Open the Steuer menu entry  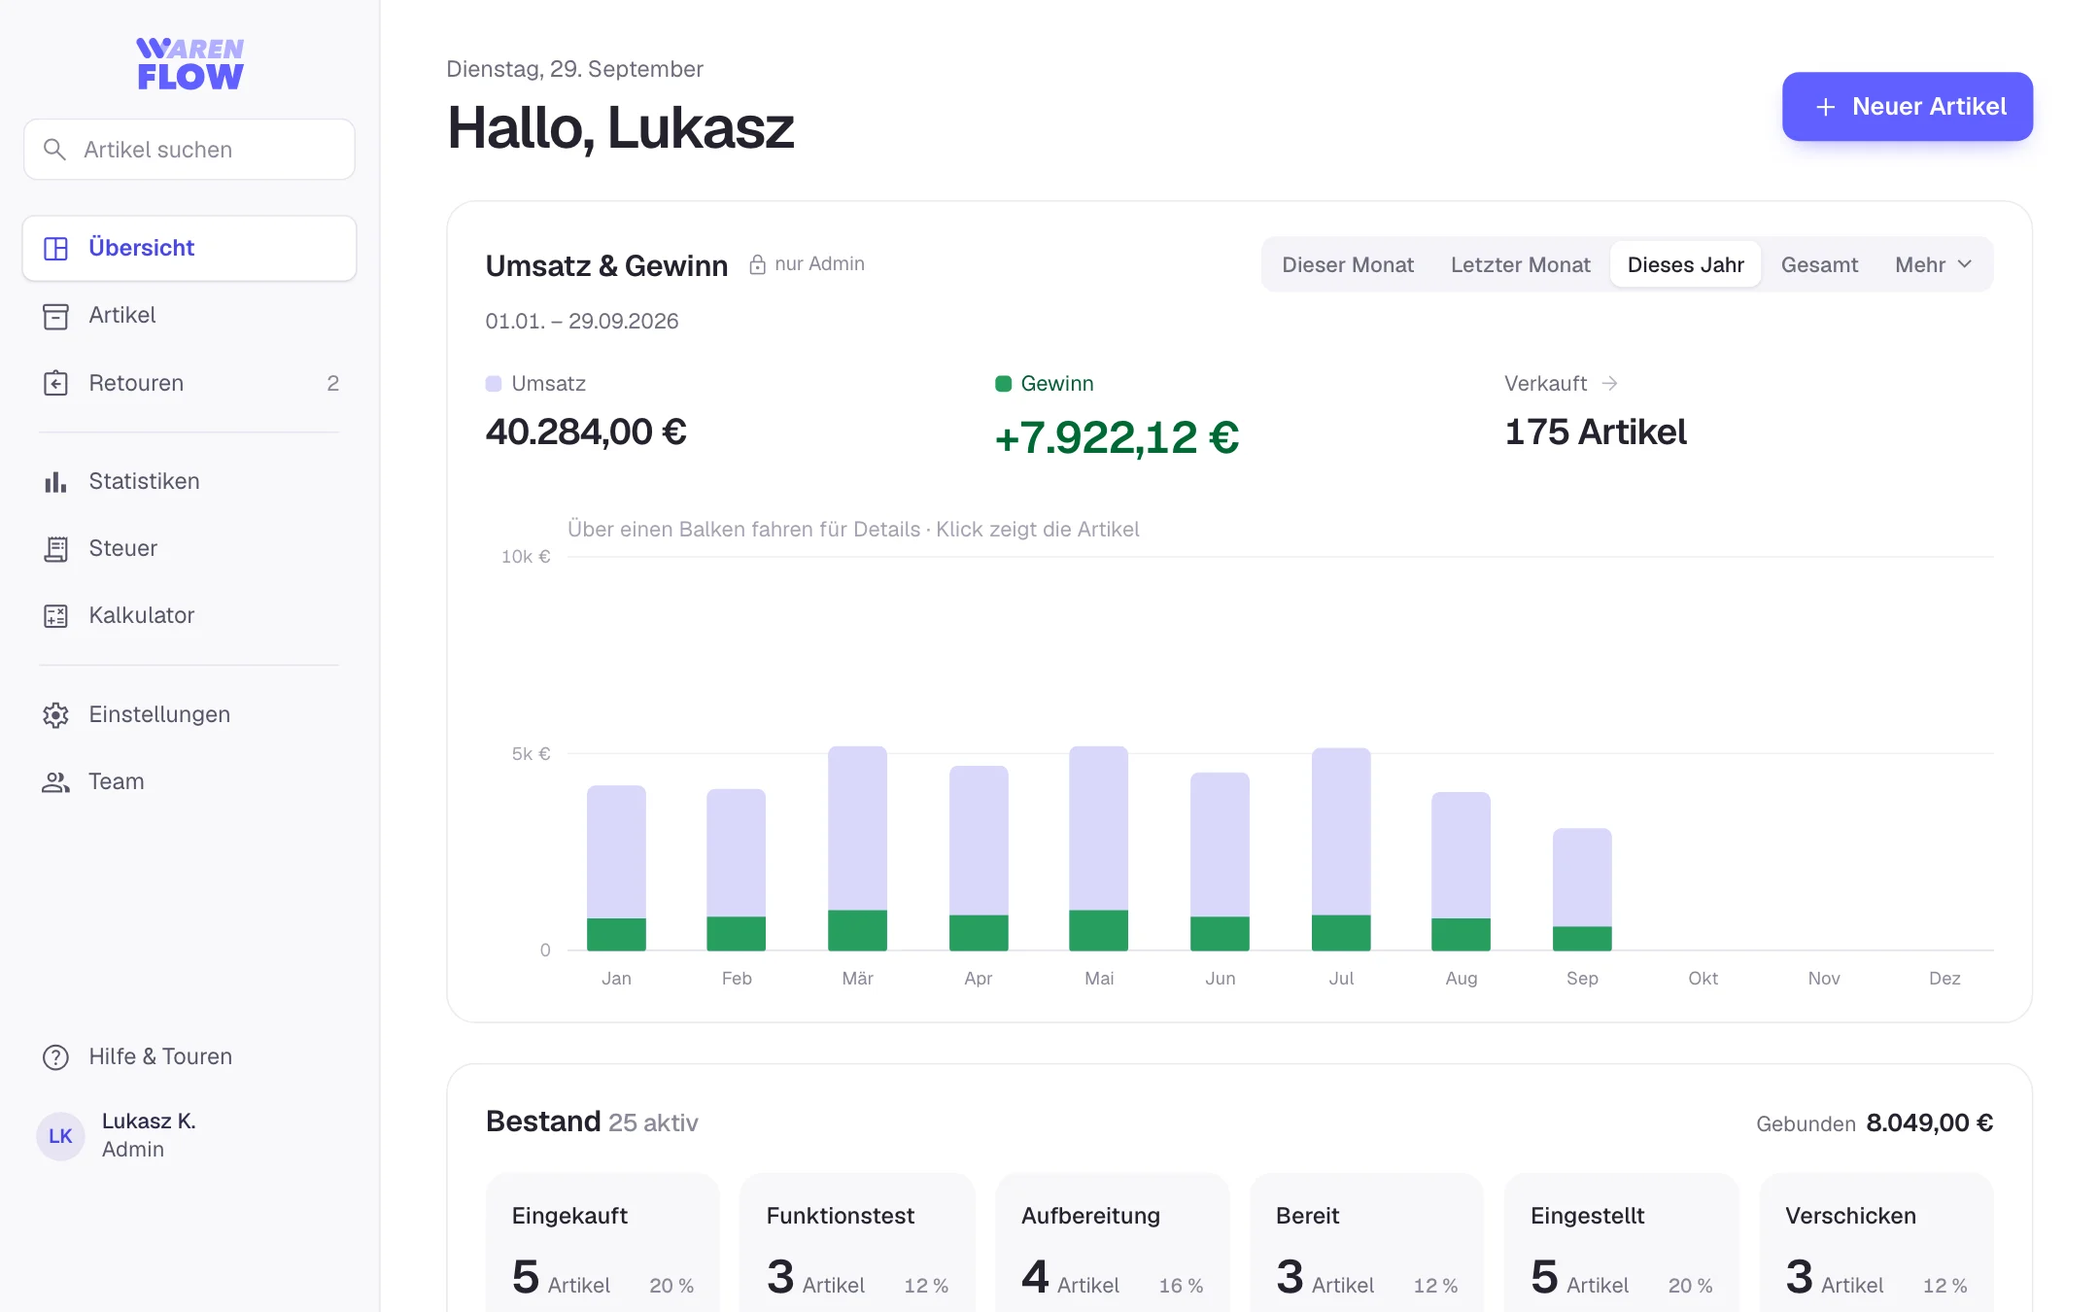[189, 548]
